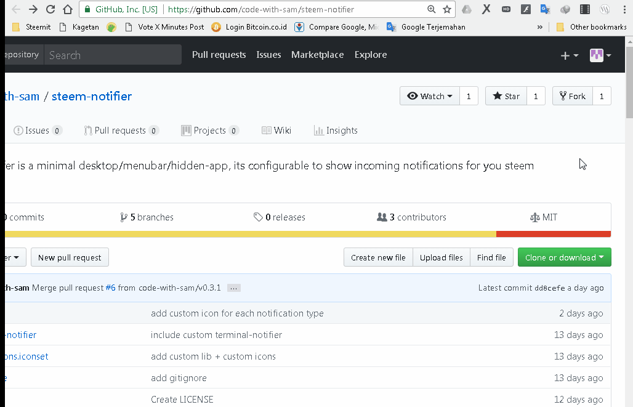Switch to the Wiki tab
Viewport: 633px width, 407px height.
(276, 131)
